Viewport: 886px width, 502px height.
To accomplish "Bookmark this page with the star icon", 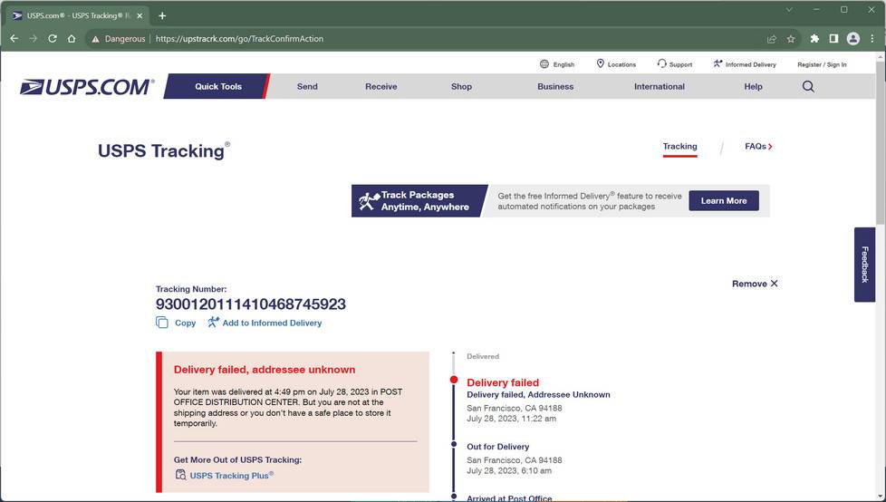I will pos(791,39).
